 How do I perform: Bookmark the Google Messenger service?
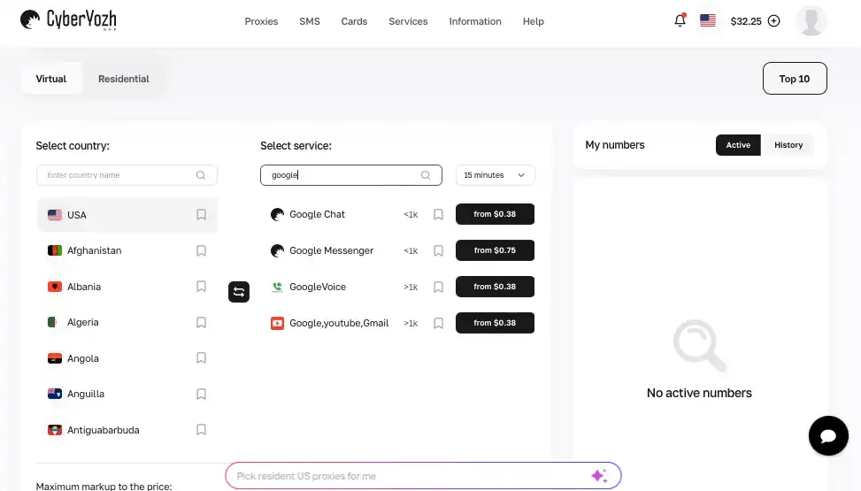438,250
